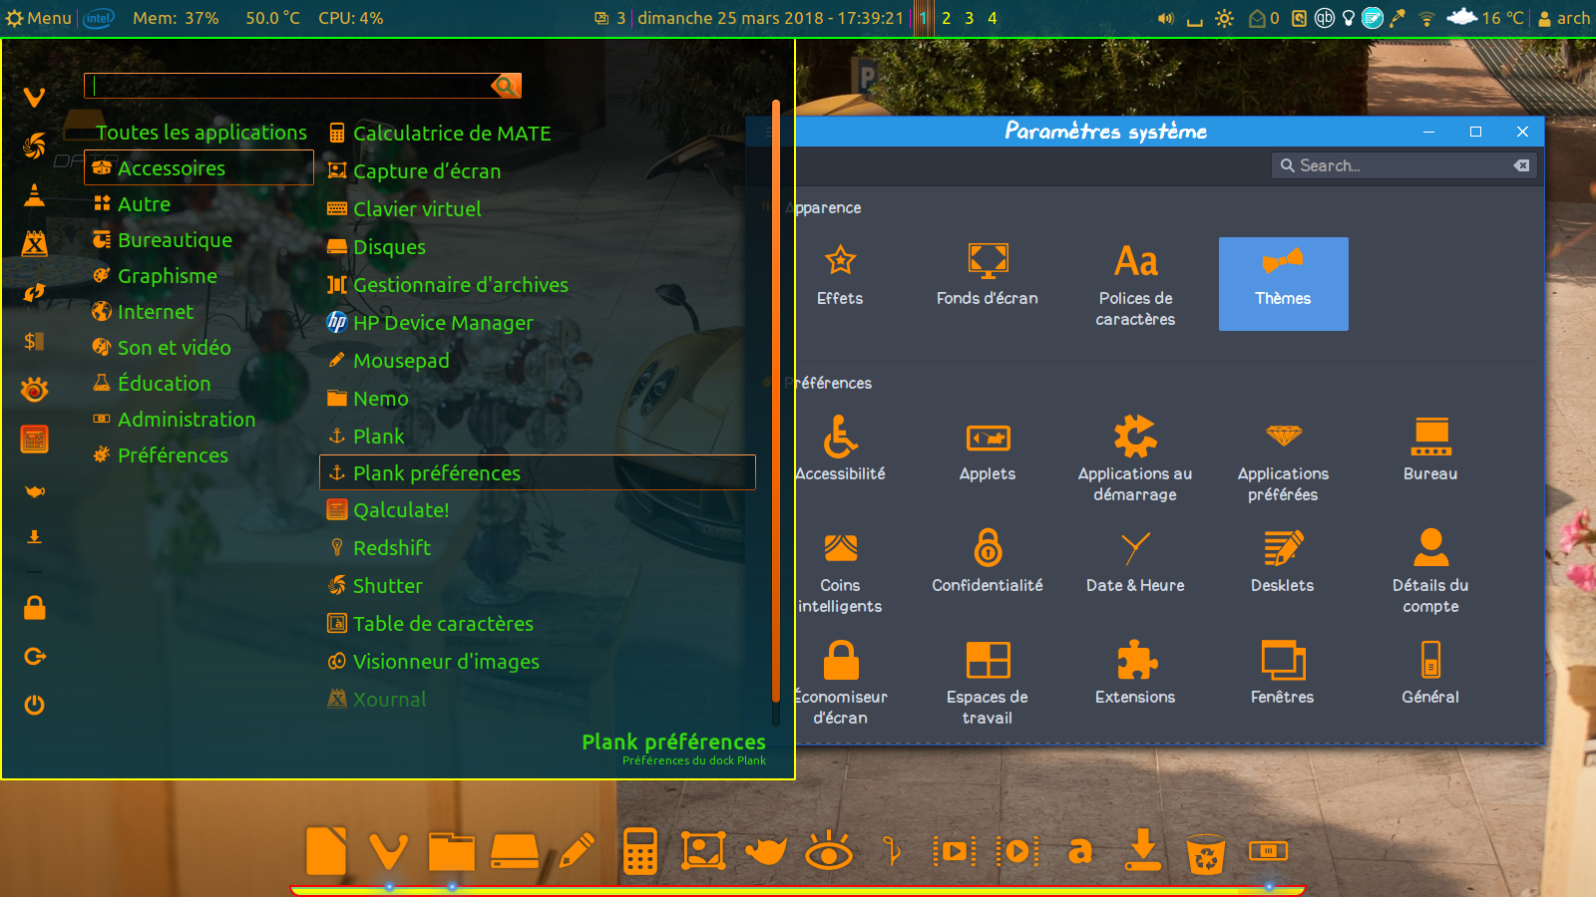Image resolution: width=1596 pixels, height=897 pixels.
Task: Switch to workspace 3 in the panel
Action: point(969,18)
